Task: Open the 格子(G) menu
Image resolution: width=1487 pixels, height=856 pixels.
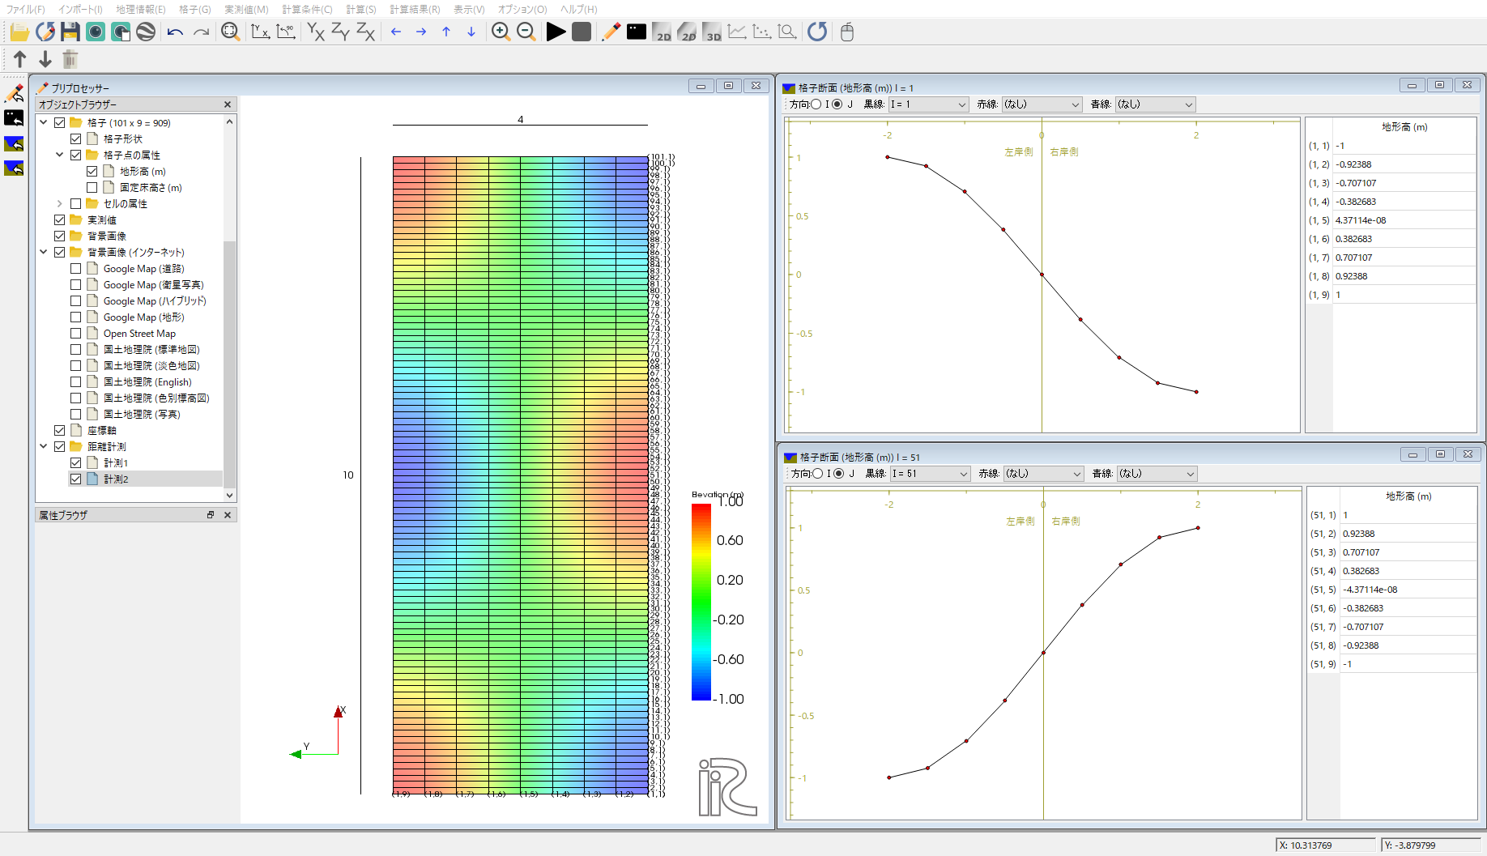Action: click(195, 9)
